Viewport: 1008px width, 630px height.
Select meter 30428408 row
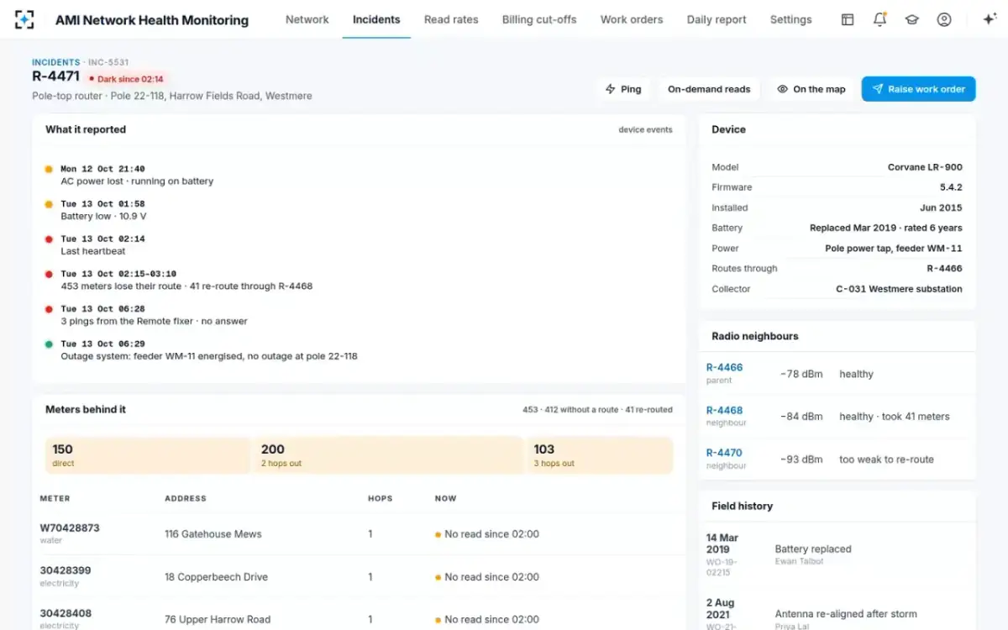pyautogui.click(x=359, y=619)
